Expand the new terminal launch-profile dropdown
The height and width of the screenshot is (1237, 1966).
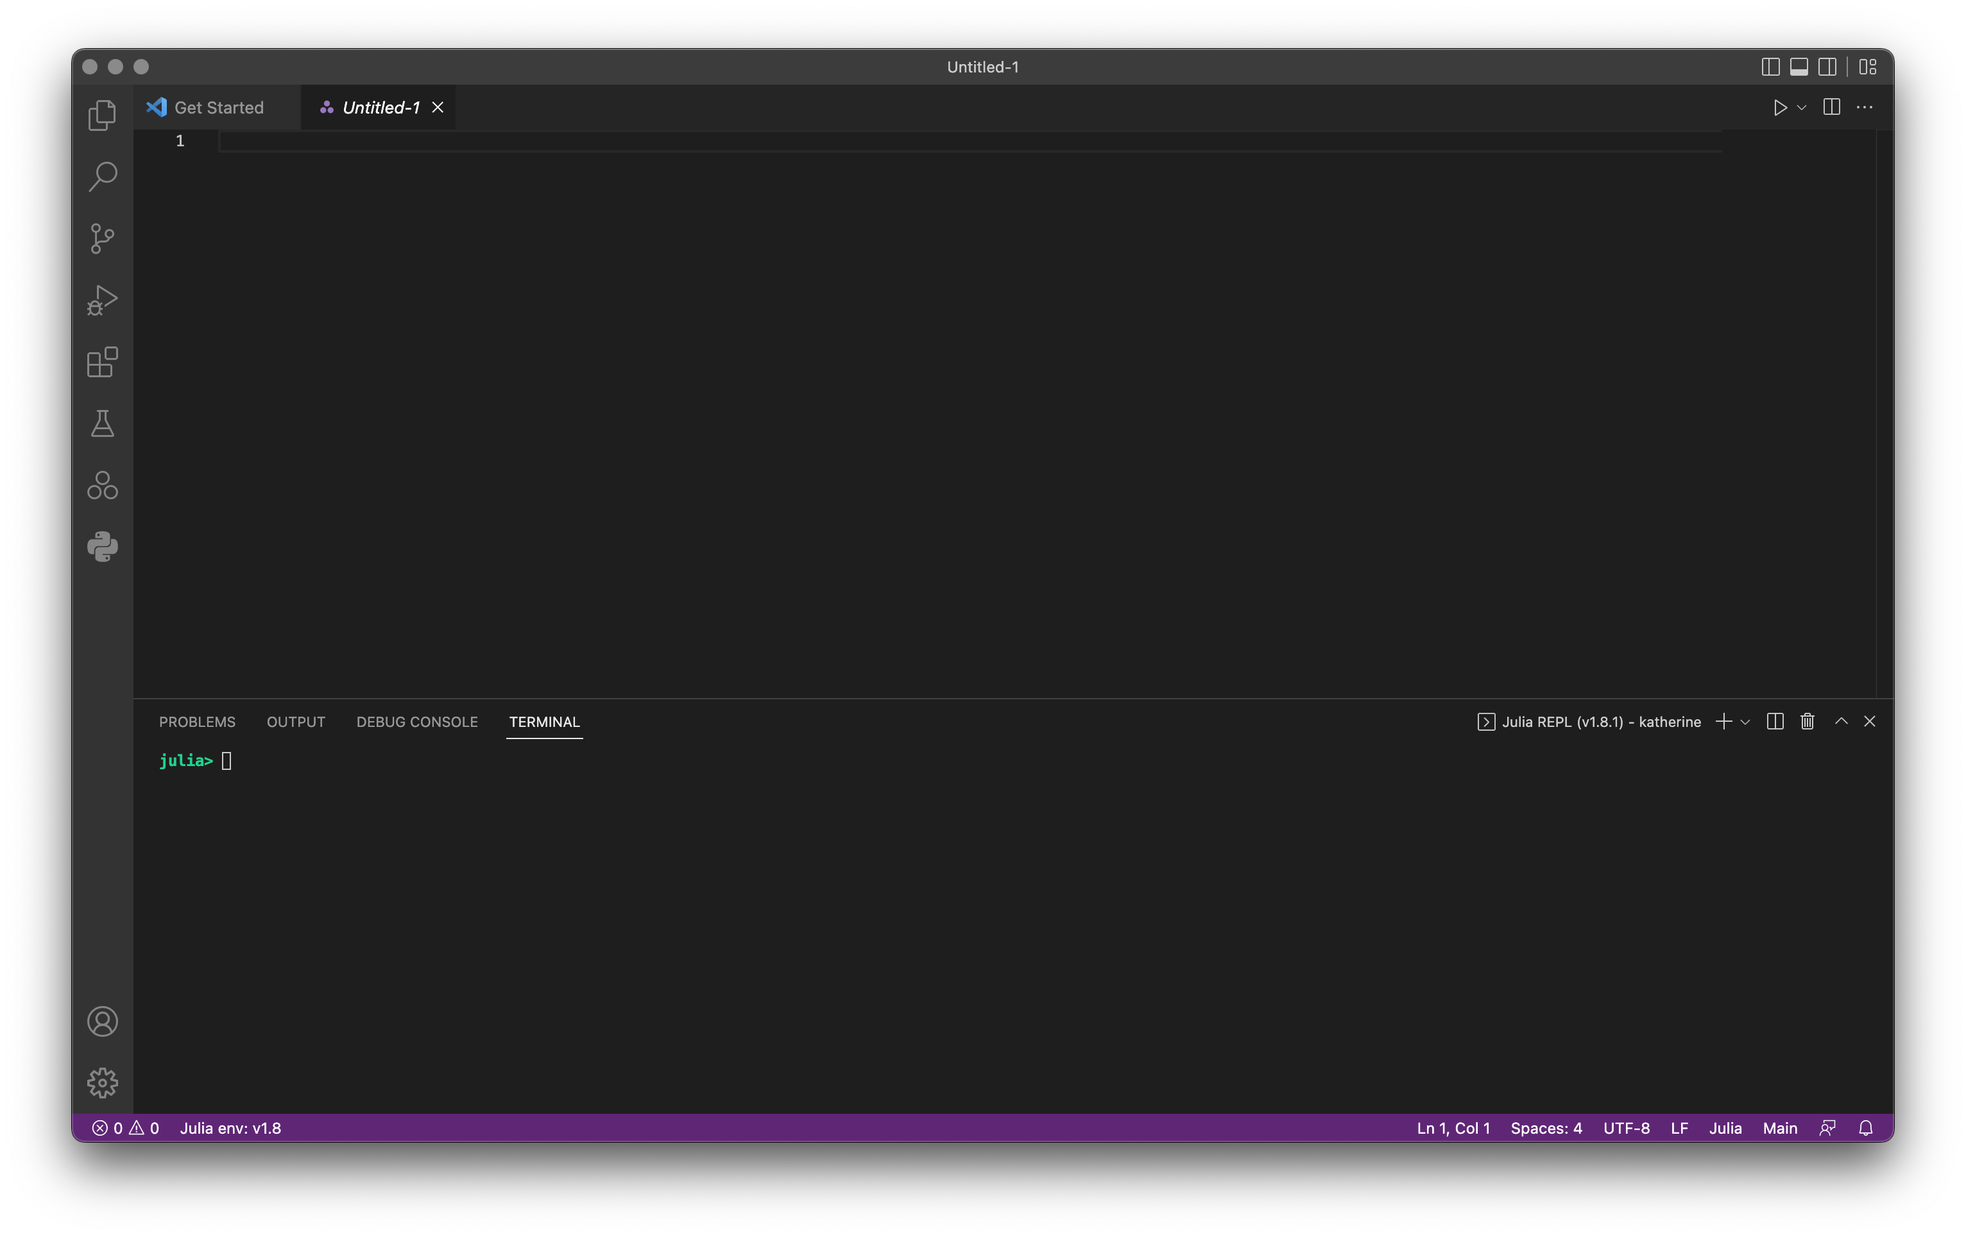[1745, 722]
